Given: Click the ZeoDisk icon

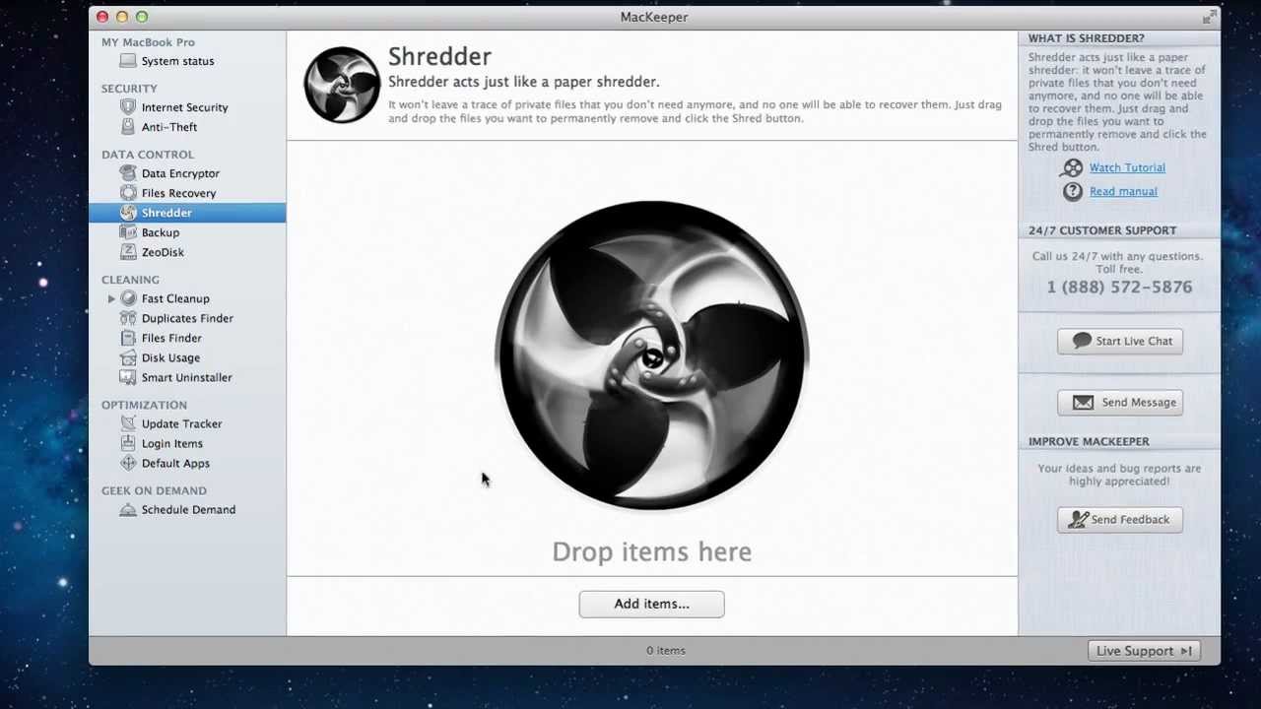Looking at the screenshot, I should (128, 252).
